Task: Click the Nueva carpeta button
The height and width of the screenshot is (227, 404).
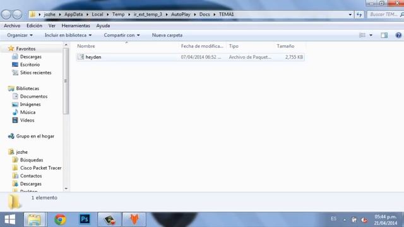Action: pos(167,35)
